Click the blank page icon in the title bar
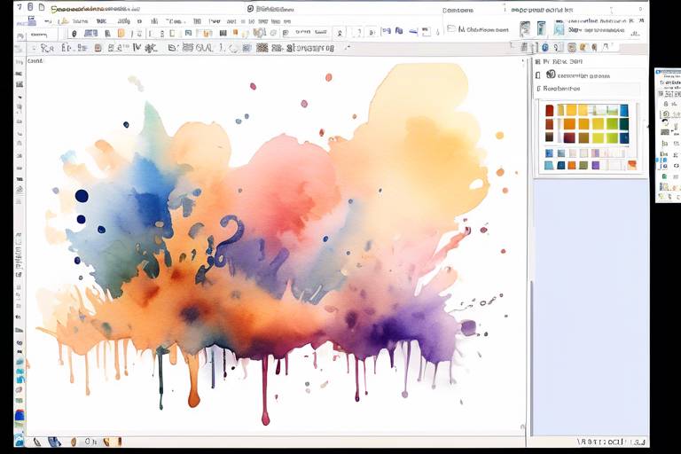 click(42, 7)
